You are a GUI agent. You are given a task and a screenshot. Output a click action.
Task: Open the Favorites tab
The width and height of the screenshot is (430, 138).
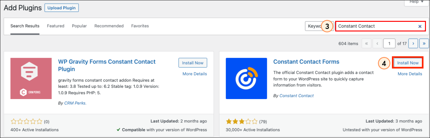click(x=140, y=26)
